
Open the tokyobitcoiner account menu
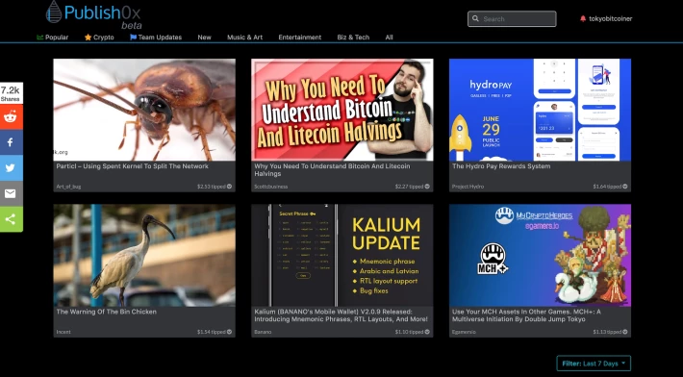click(x=610, y=18)
